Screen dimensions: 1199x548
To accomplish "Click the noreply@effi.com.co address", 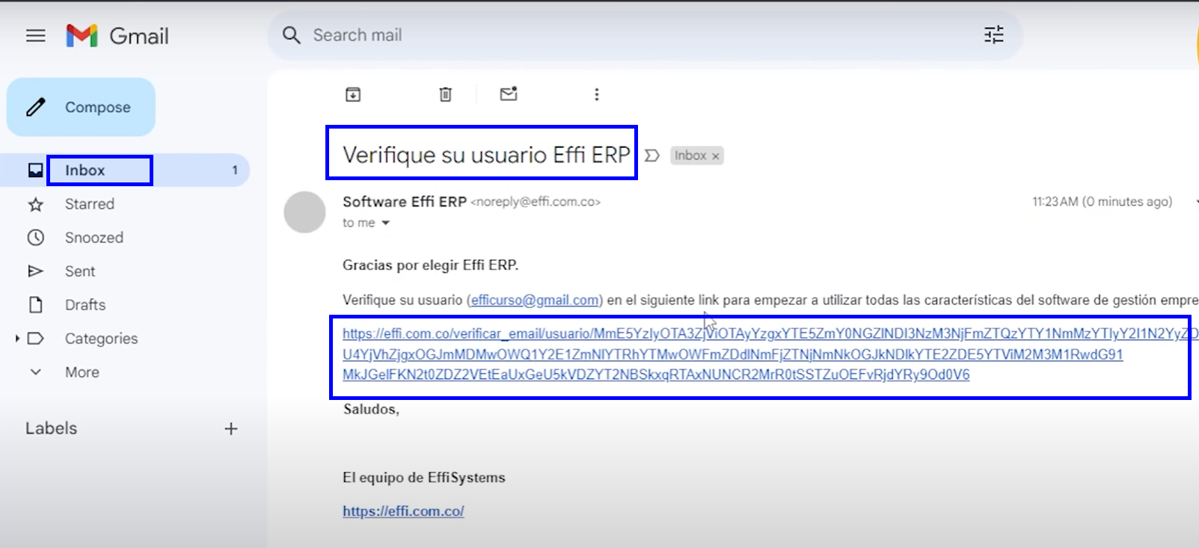I will coord(536,202).
